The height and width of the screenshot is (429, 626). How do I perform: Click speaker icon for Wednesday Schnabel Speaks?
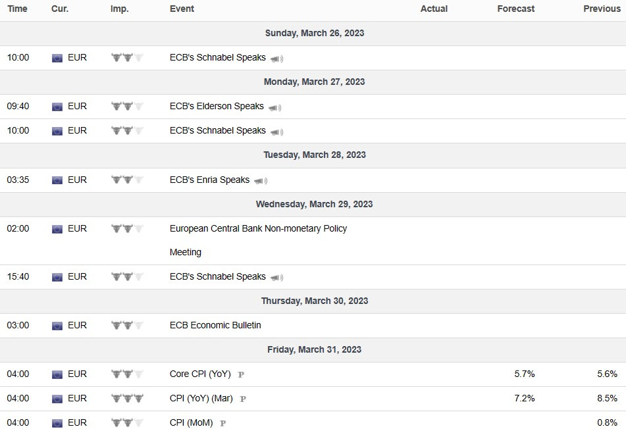[276, 277]
